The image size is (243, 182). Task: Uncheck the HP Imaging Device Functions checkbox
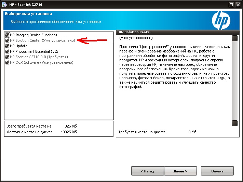(x=7, y=35)
